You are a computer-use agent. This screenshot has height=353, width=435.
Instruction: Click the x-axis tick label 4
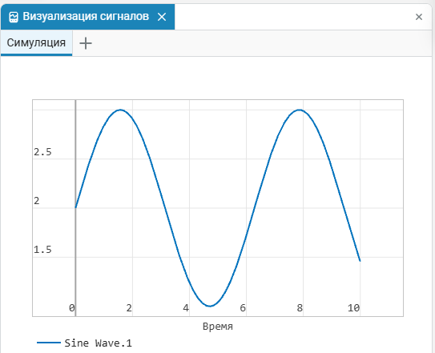(x=186, y=308)
